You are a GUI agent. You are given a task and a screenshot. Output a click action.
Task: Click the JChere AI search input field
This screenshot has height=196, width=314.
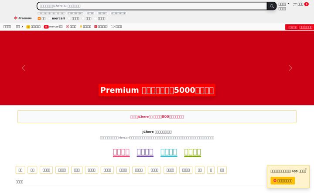[152, 6]
